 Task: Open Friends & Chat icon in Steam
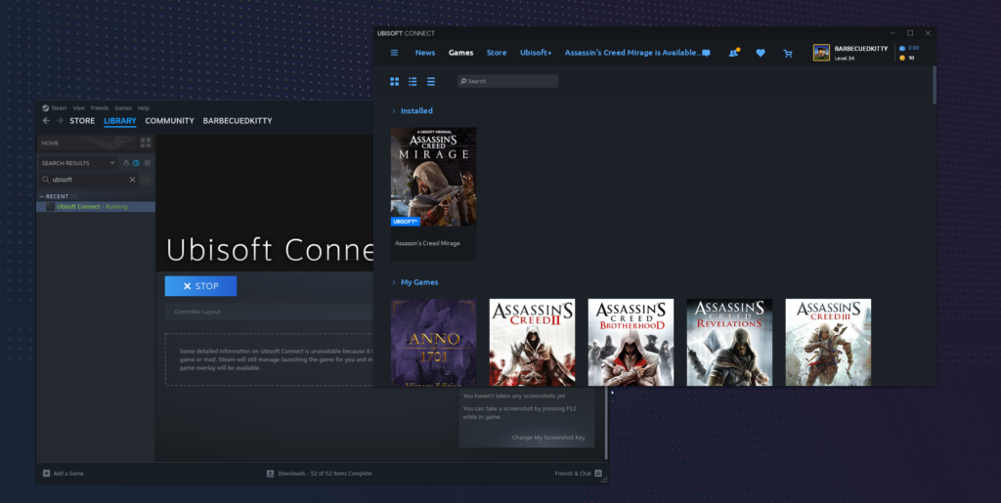coord(598,474)
